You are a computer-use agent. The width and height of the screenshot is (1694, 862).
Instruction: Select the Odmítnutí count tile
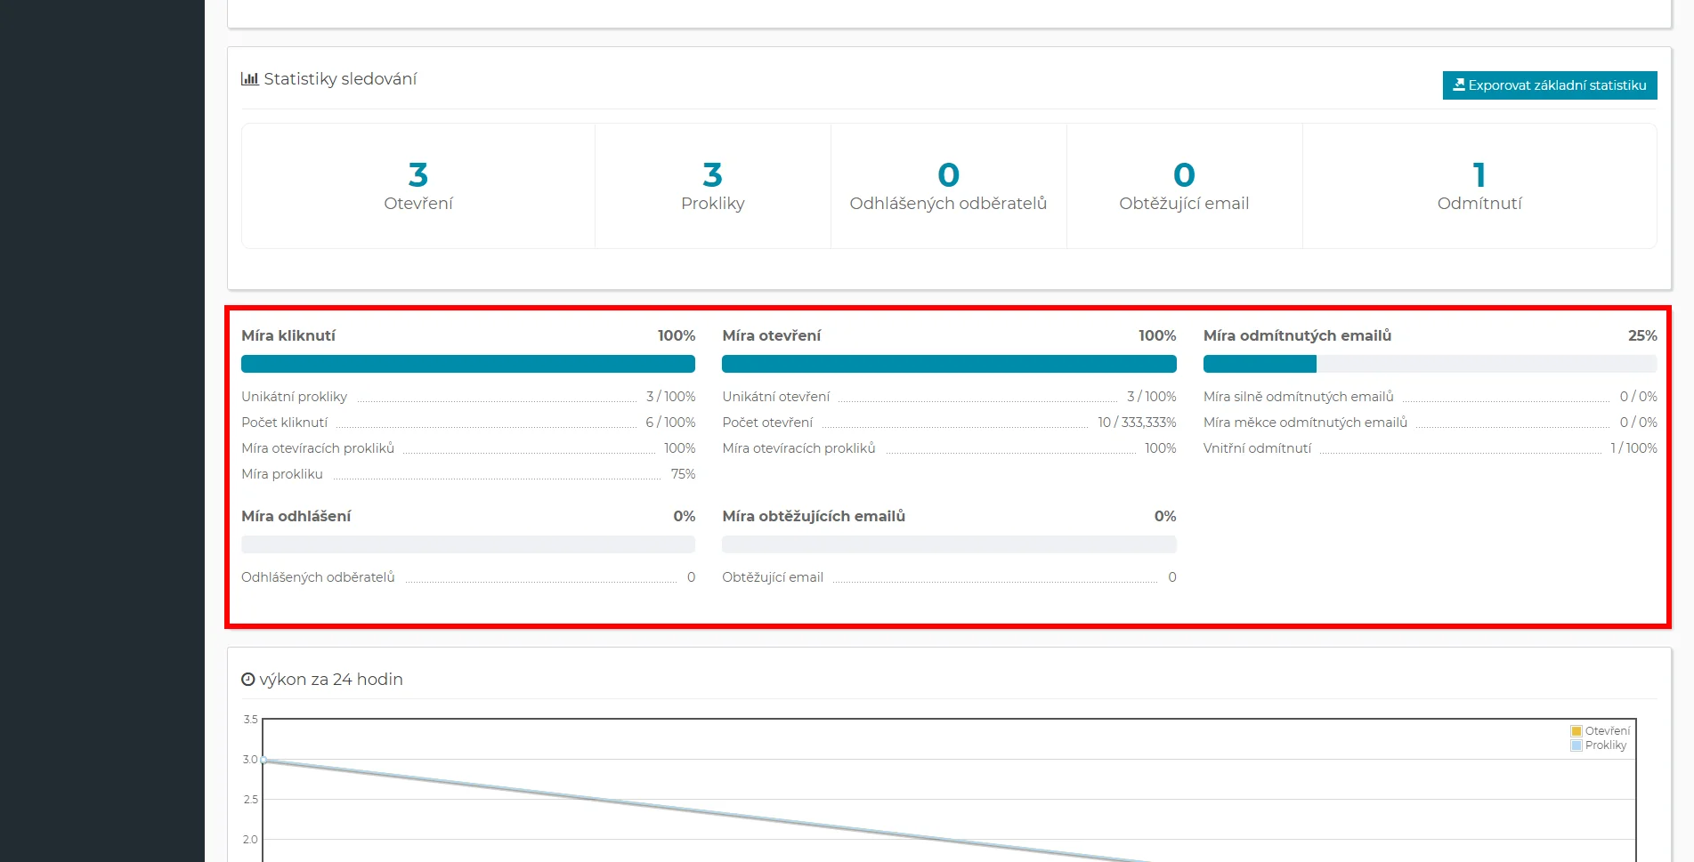point(1479,186)
